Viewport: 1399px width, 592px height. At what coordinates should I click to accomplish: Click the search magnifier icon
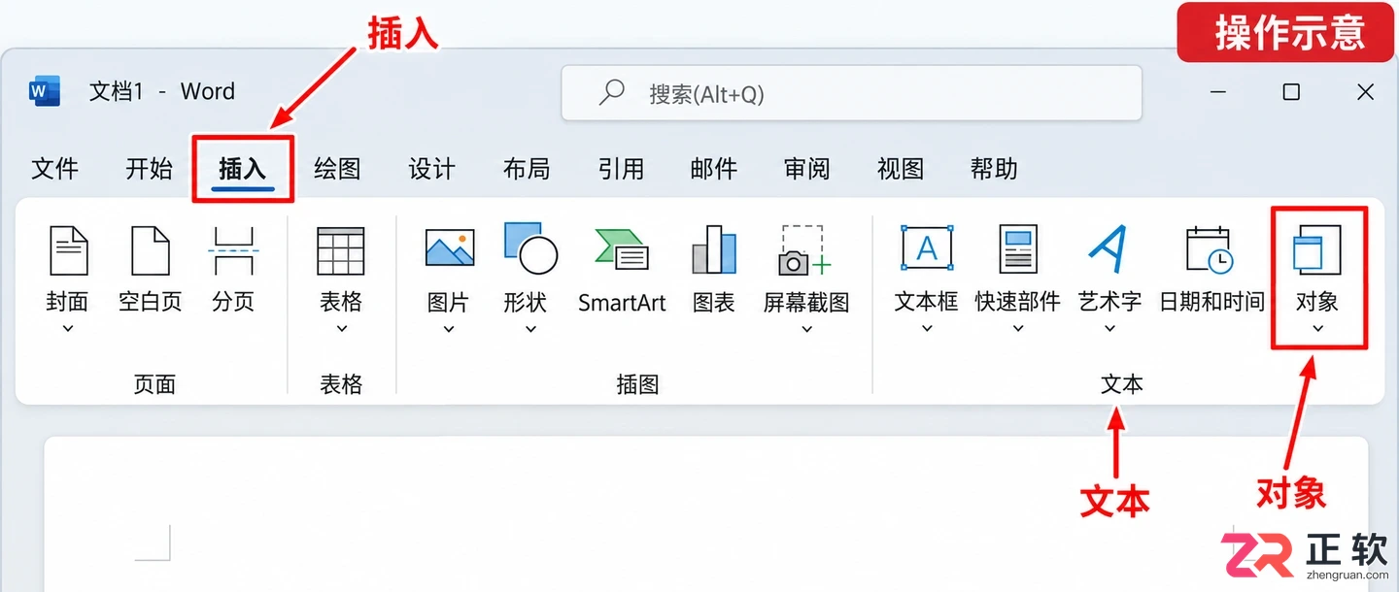pos(611,92)
